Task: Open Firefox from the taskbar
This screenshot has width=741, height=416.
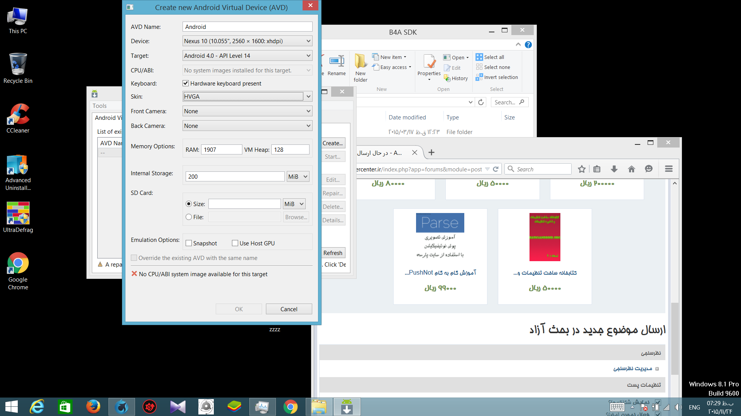Action: tap(93, 407)
